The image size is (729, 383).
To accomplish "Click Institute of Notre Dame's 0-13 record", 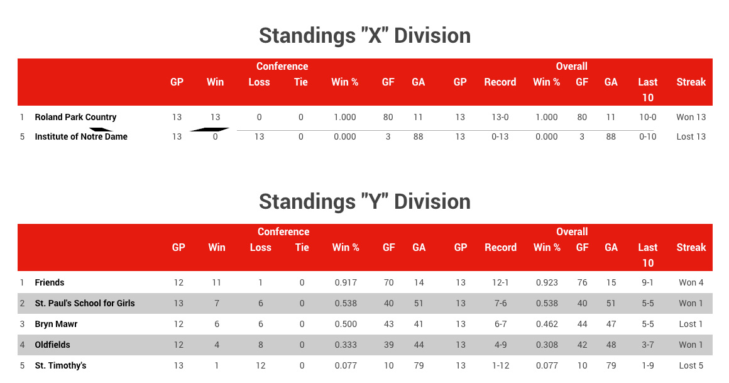I will (x=500, y=137).
